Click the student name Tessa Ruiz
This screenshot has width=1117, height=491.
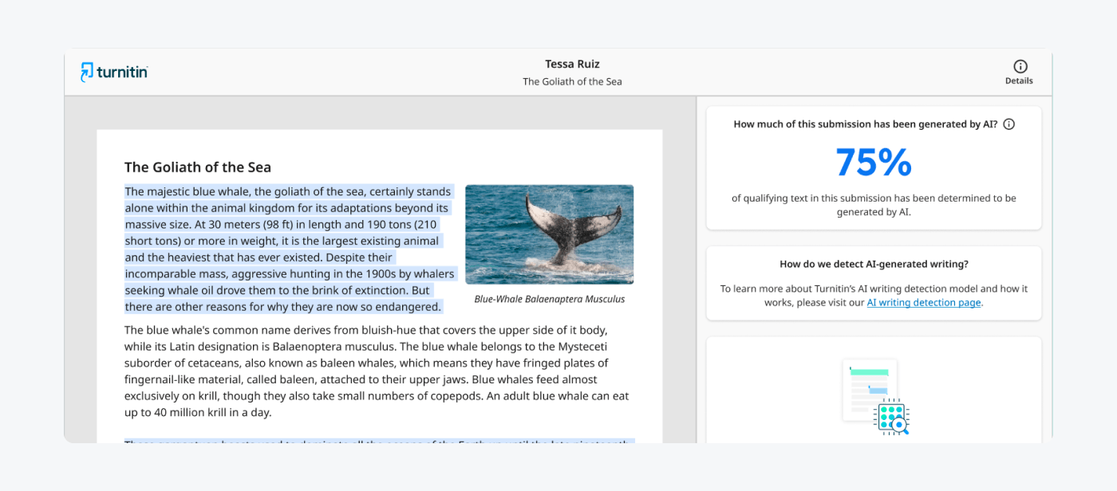pyautogui.click(x=572, y=64)
